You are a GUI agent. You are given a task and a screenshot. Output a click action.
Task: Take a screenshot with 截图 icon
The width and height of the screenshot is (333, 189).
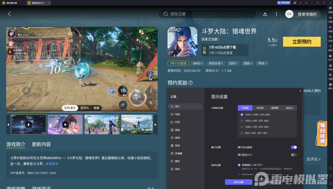(x=330, y=48)
